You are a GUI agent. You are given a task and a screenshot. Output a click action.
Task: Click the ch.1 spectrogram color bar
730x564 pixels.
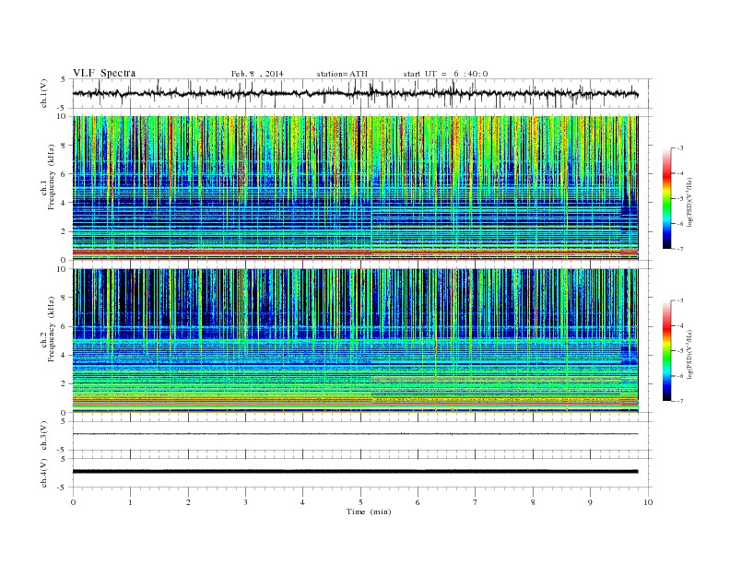[x=666, y=198]
